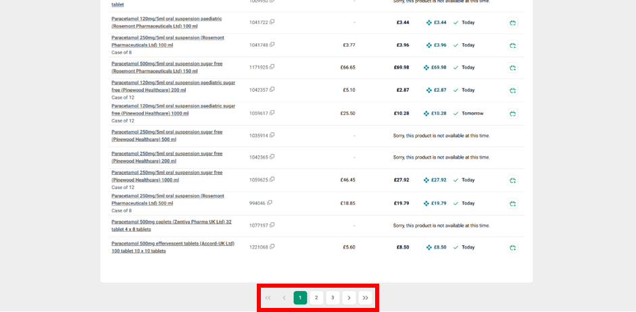Click the add-to-basket icon in the Tomorrow delivery row
The image size is (636, 312).
[x=512, y=113]
